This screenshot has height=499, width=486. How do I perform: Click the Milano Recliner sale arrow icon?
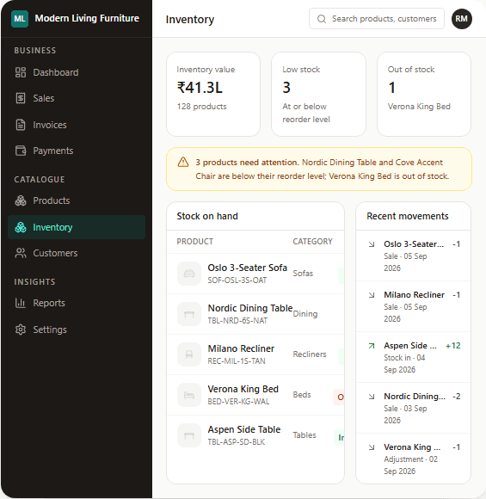372,295
